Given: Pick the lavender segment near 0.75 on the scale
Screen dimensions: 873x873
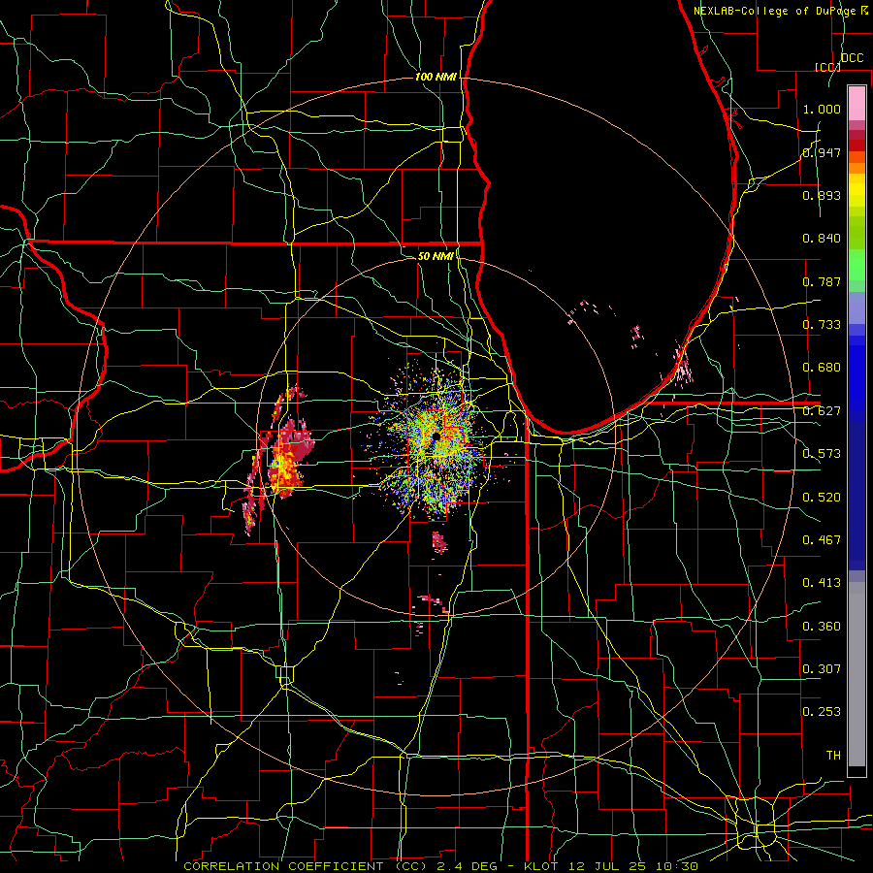Looking at the screenshot, I should (x=857, y=307).
